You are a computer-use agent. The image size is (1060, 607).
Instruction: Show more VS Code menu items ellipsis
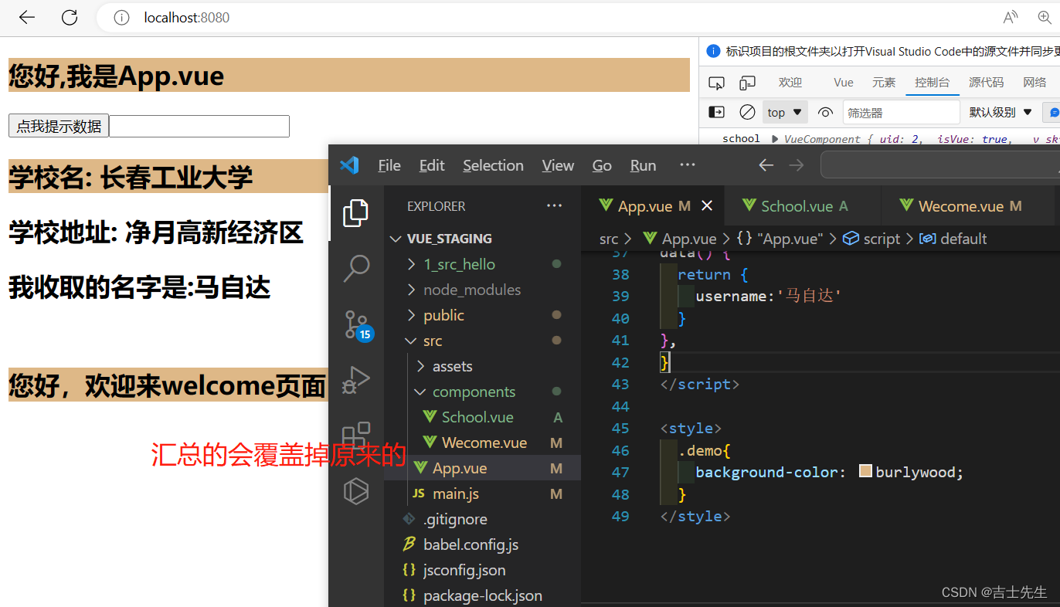point(688,164)
